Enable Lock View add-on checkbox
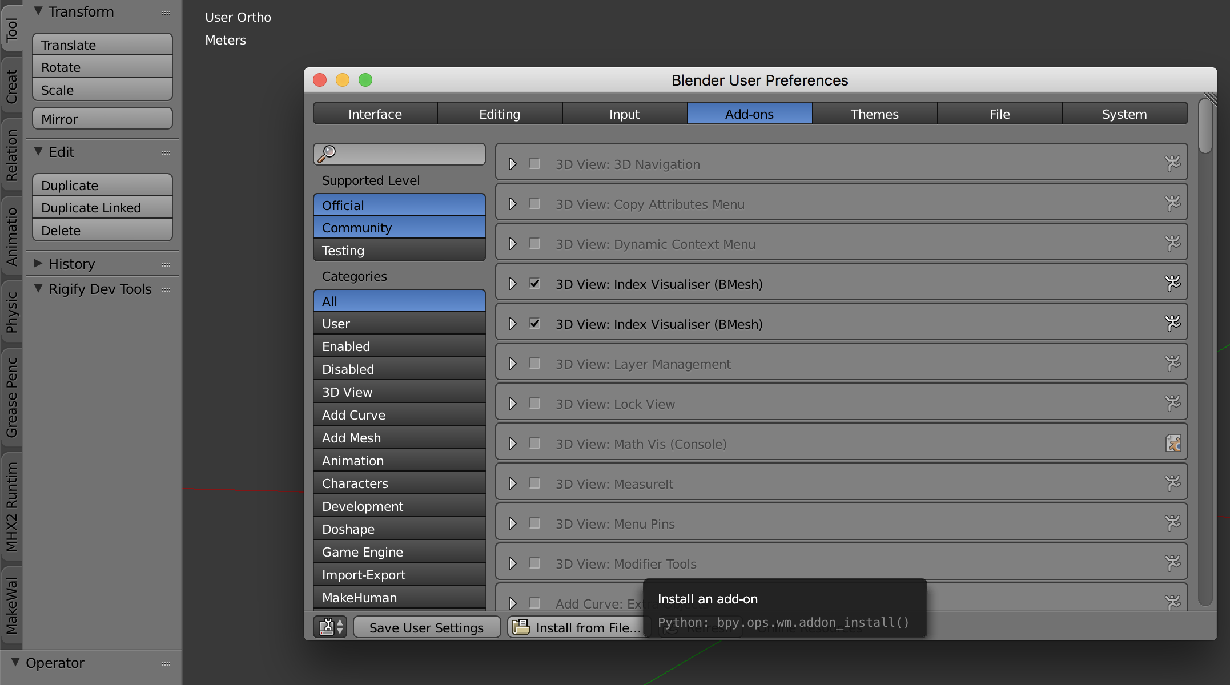Image resolution: width=1230 pixels, height=685 pixels. (534, 404)
